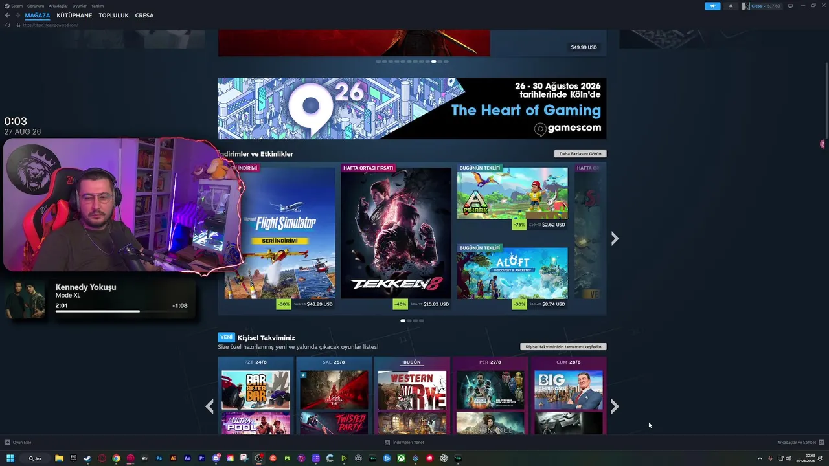
Task: Open the Xbox app from the taskbar
Action: [x=402, y=458]
